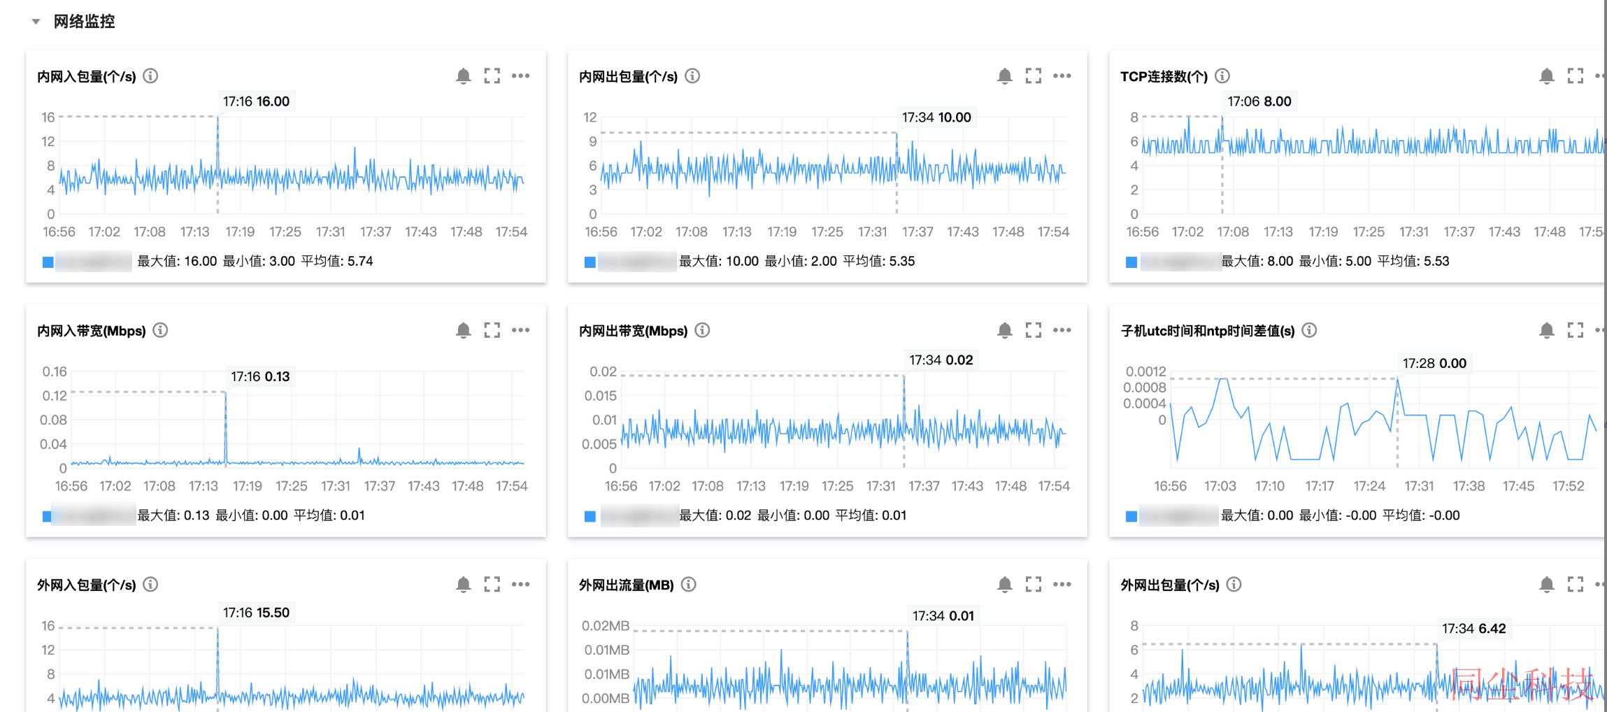Set alarm bell on 内网出包量 chart
Screen dimensions: 1607x712
1005,76
